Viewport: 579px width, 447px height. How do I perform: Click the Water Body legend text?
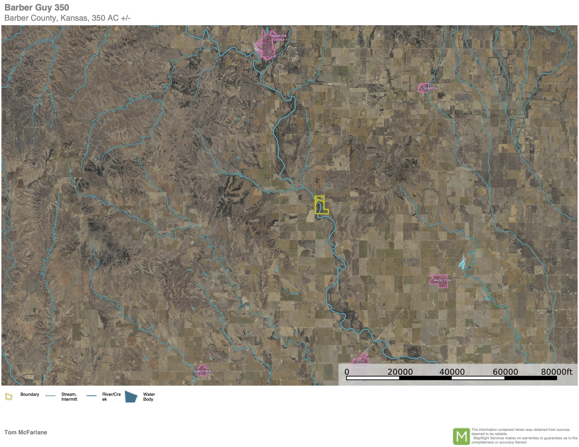pos(149,397)
